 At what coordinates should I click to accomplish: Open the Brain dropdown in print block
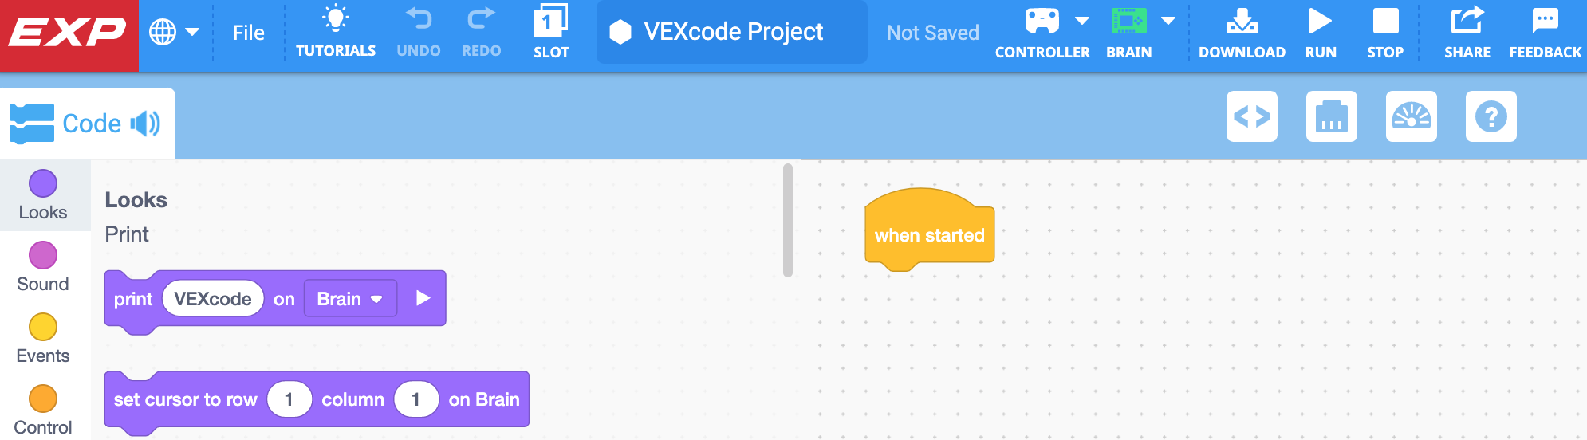(350, 299)
